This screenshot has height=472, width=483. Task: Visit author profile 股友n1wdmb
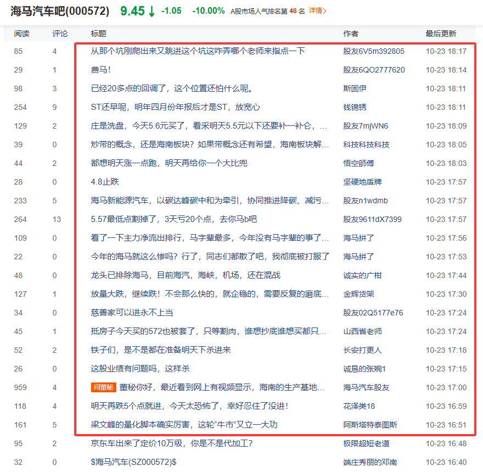(366, 201)
